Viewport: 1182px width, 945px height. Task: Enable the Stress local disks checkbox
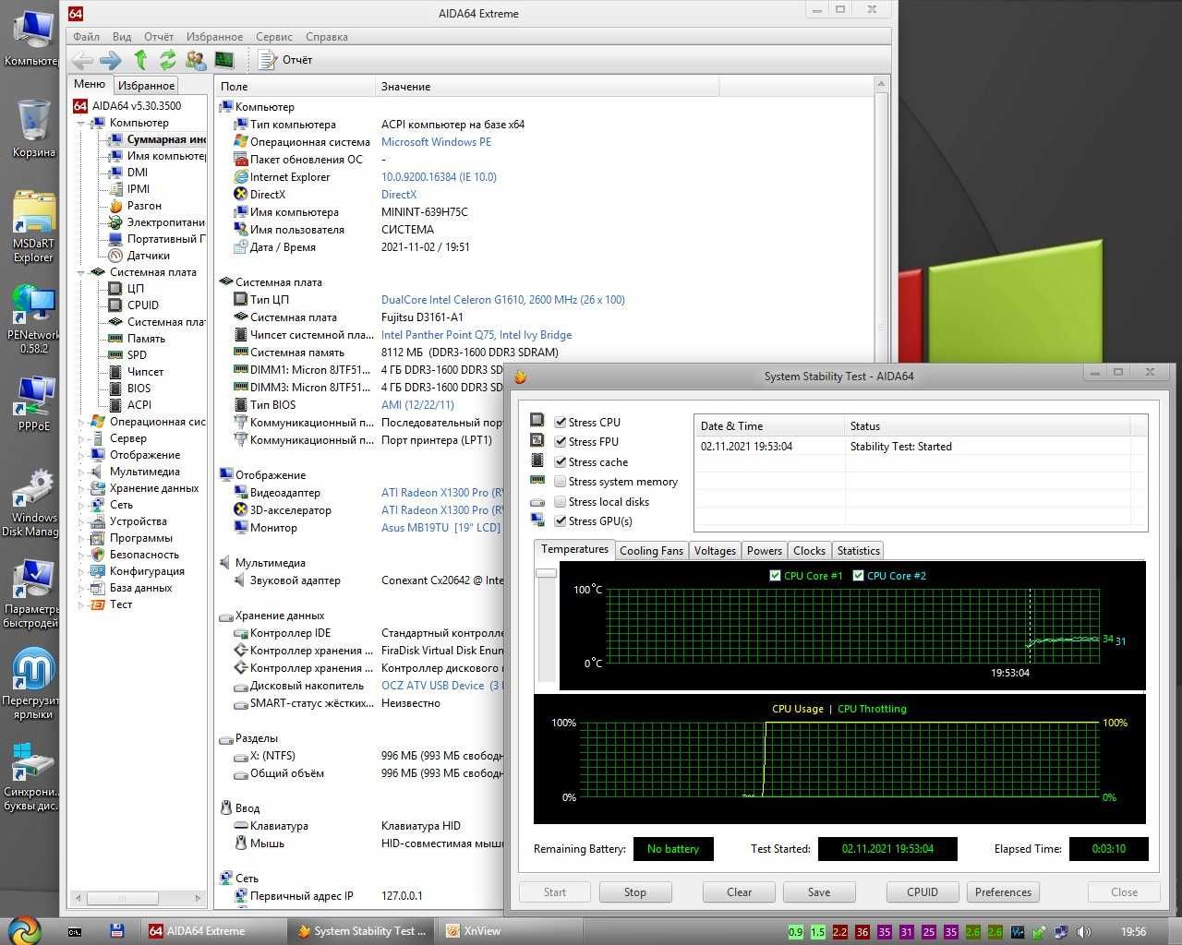560,502
